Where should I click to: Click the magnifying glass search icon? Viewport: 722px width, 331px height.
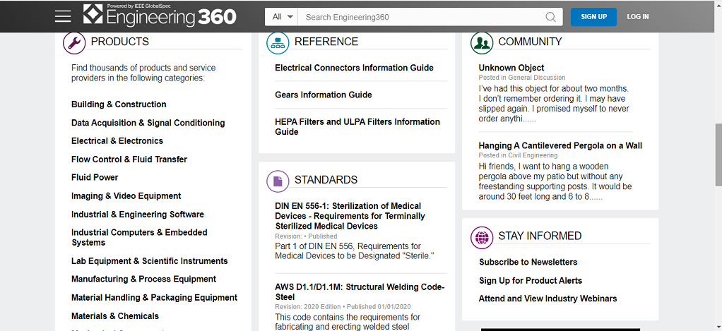tap(550, 17)
